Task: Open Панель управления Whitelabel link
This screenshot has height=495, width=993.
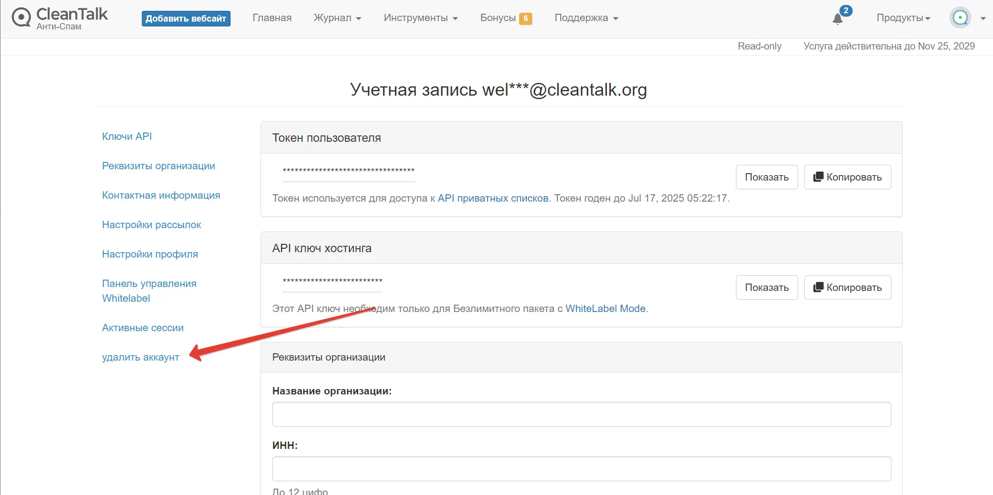Action: pyautogui.click(x=149, y=291)
